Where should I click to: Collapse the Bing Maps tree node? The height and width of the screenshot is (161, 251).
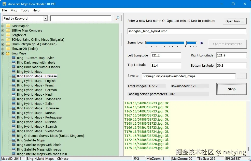(x=3, y=53)
